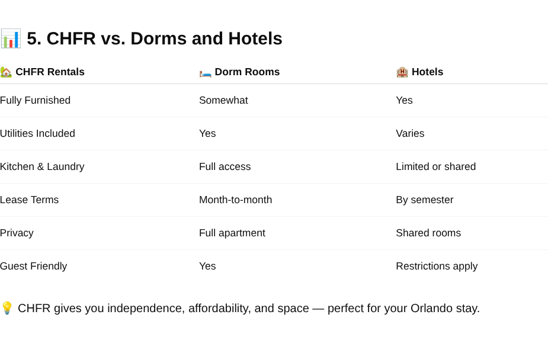Click the sentence about your Orlando stay

click(x=248, y=309)
